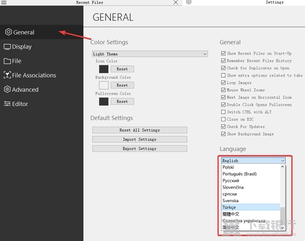This screenshot has width=305, height=241.
Task: Click the Settings gear icon in title bar
Action: pyautogui.click(x=189, y=3)
